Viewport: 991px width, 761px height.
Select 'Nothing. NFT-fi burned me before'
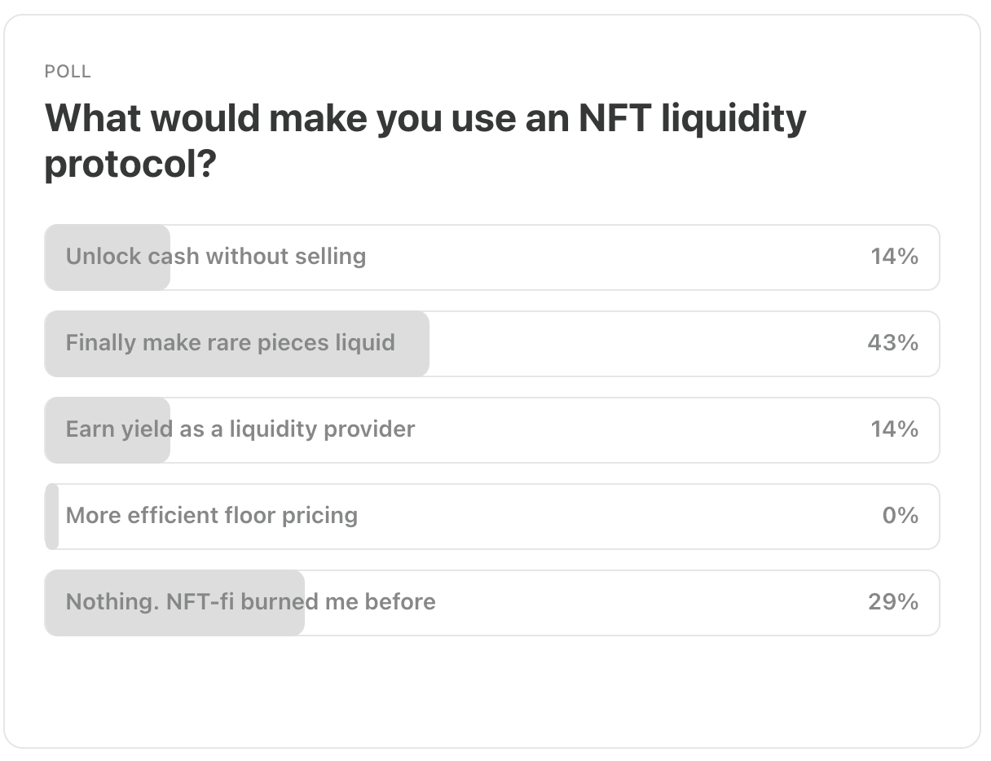(x=492, y=603)
